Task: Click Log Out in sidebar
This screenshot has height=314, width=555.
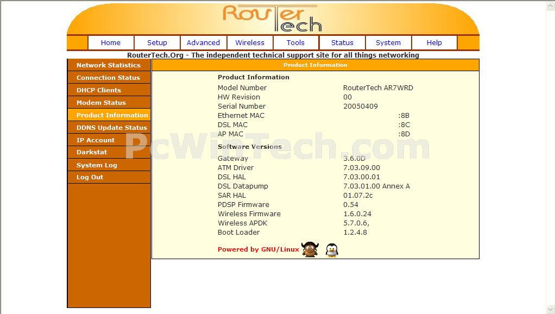Action: [109, 177]
